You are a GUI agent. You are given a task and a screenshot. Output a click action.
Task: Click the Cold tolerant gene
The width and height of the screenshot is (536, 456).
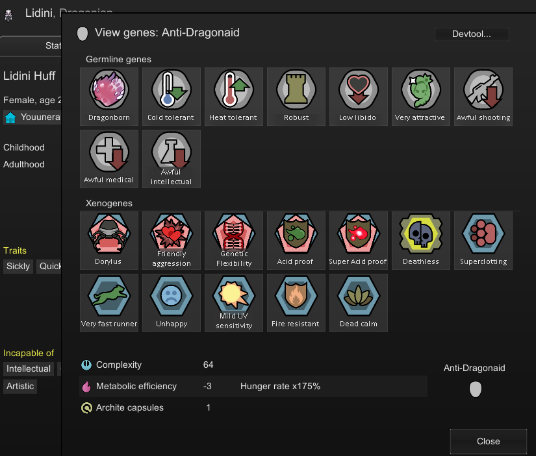pyautogui.click(x=172, y=97)
